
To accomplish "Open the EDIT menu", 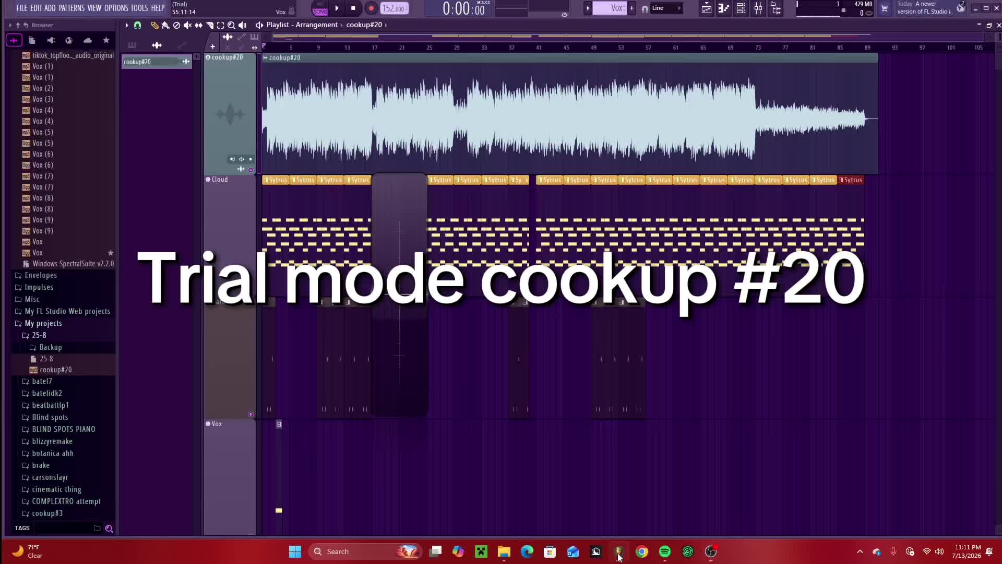I will click(36, 8).
